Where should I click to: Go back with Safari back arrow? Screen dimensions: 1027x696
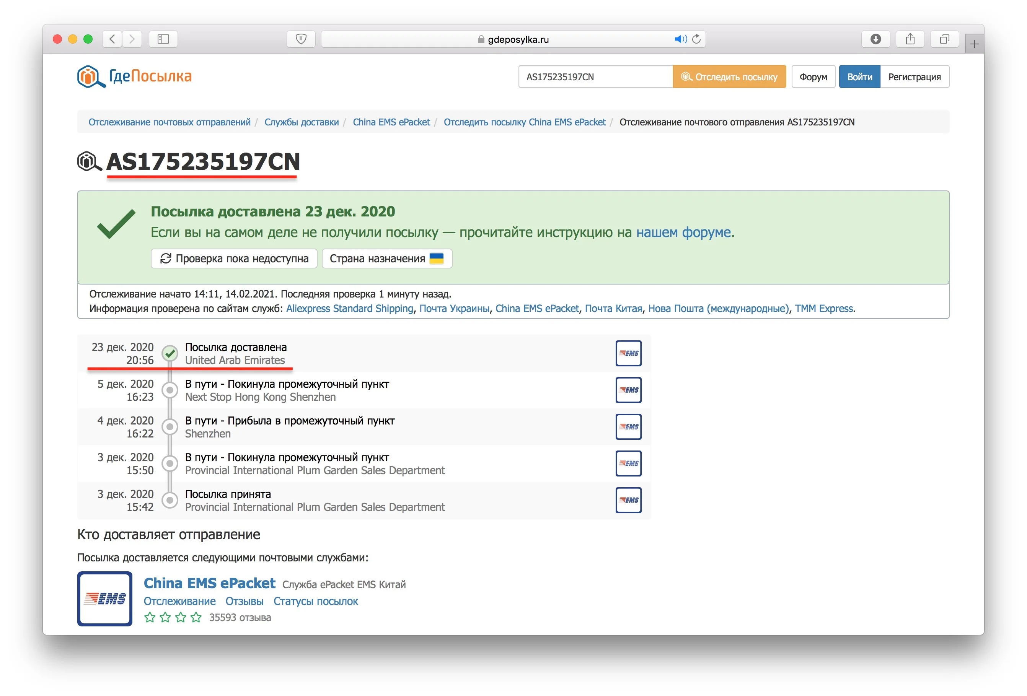pyautogui.click(x=113, y=39)
